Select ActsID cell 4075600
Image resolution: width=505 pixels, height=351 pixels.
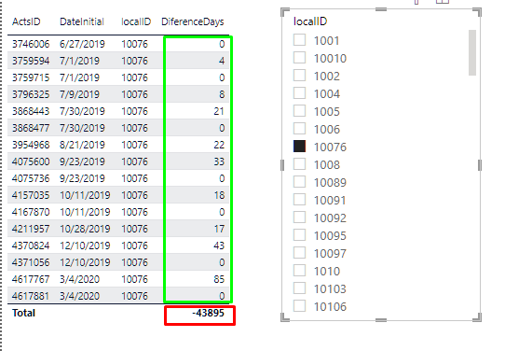pyautogui.click(x=31, y=161)
